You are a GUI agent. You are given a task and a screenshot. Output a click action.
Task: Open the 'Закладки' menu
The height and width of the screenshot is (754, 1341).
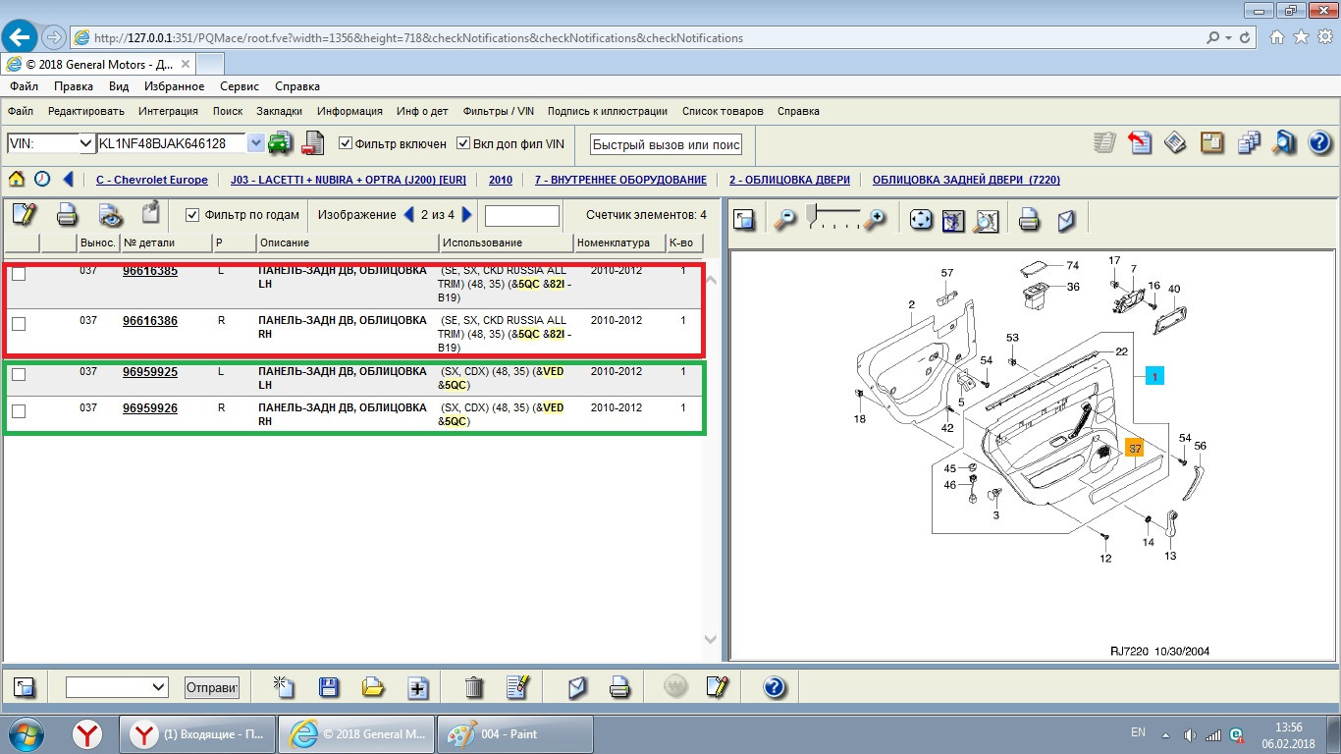(x=279, y=111)
